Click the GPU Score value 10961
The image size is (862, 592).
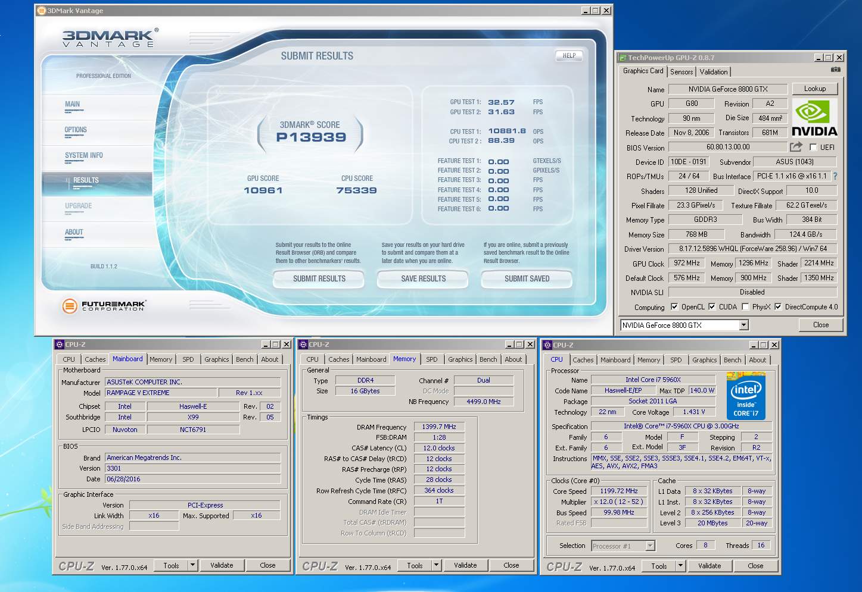tap(263, 190)
